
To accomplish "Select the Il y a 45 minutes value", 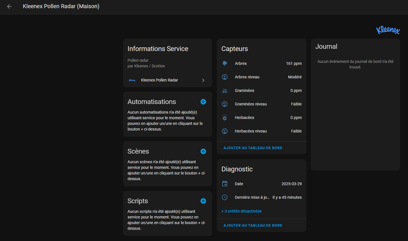I will click(x=287, y=197).
